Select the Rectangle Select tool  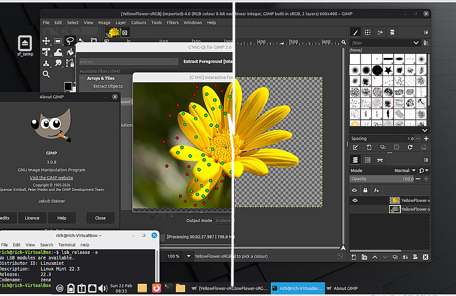point(58,41)
